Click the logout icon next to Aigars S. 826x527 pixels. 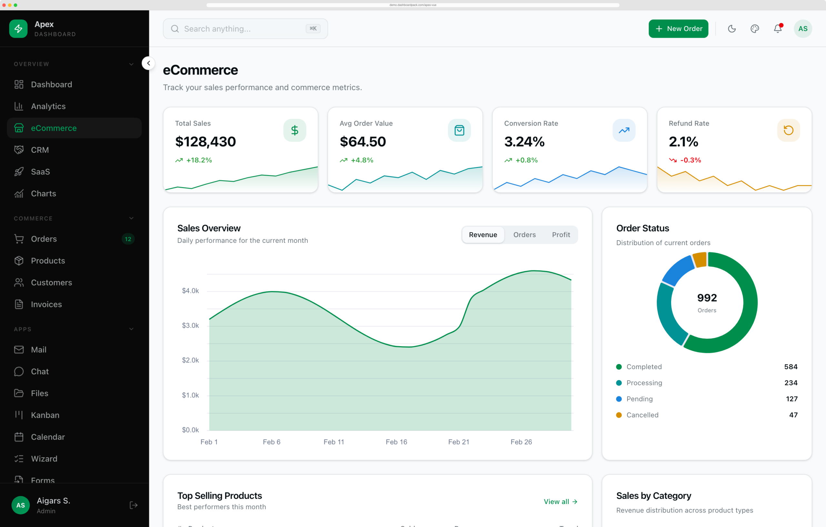coord(134,505)
